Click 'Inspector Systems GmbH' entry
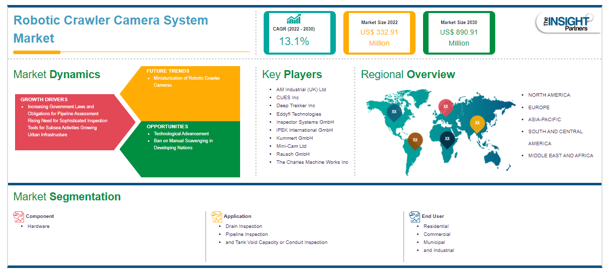 tap(305, 122)
